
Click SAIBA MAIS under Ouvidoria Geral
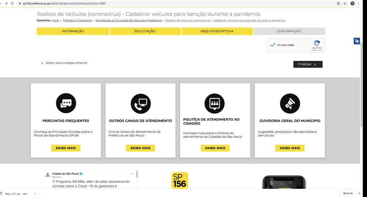(290, 148)
